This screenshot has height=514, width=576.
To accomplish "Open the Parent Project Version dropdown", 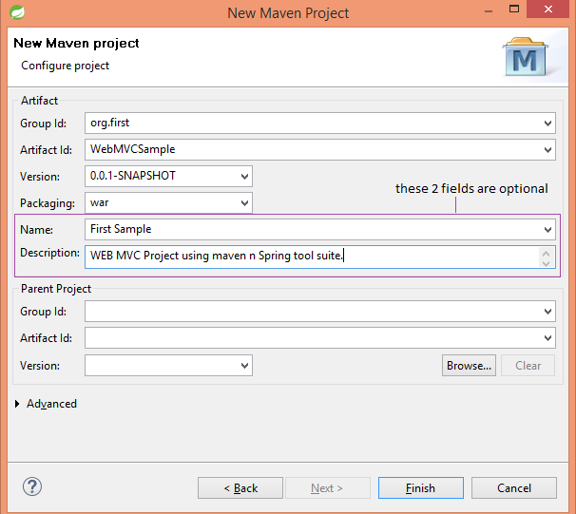I will [244, 366].
